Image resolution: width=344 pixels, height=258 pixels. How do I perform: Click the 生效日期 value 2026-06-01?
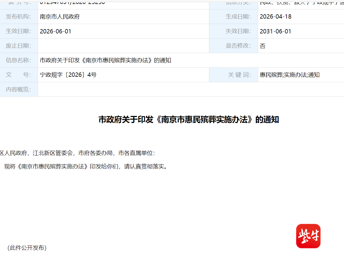pyautogui.click(x=55, y=31)
